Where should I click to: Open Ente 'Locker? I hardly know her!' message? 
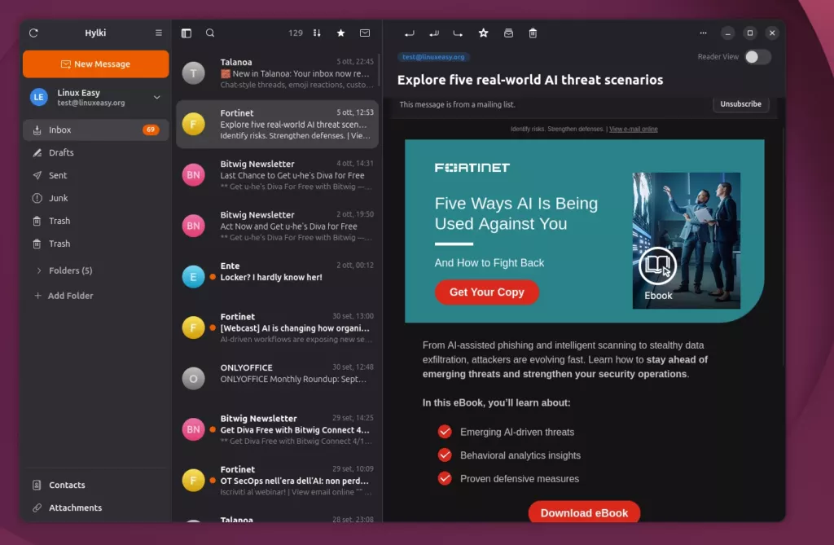coord(277,277)
